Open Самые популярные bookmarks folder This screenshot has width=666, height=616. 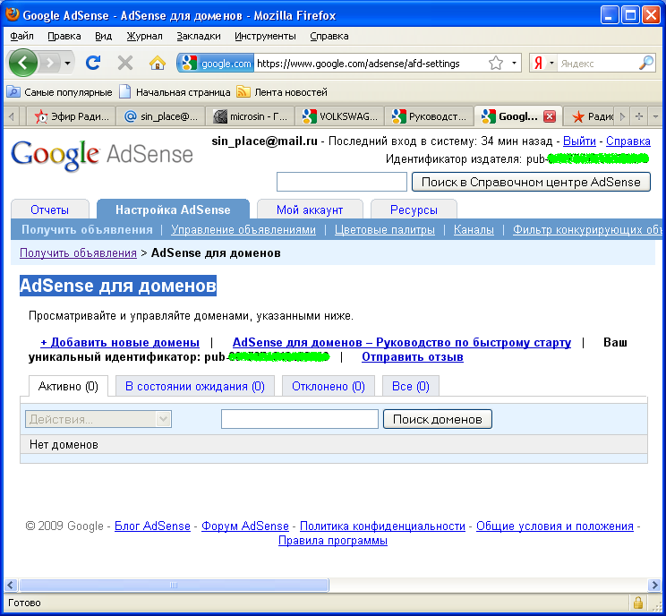pyautogui.click(x=60, y=92)
